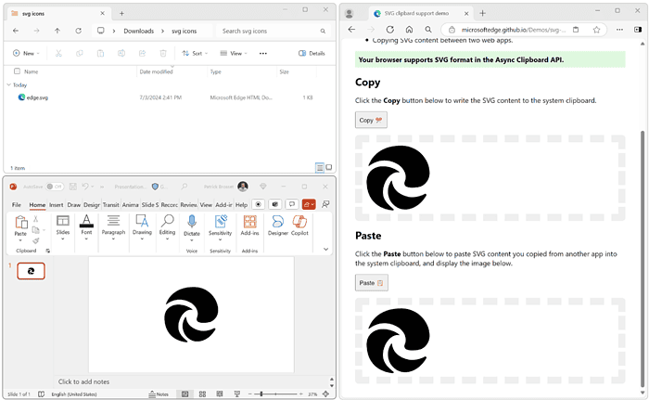
Task: Click the Undo arrow in PowerPoint title bar
Action: pos(85,187)
